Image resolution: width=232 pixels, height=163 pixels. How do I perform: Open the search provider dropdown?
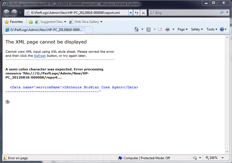coord(227,13)
